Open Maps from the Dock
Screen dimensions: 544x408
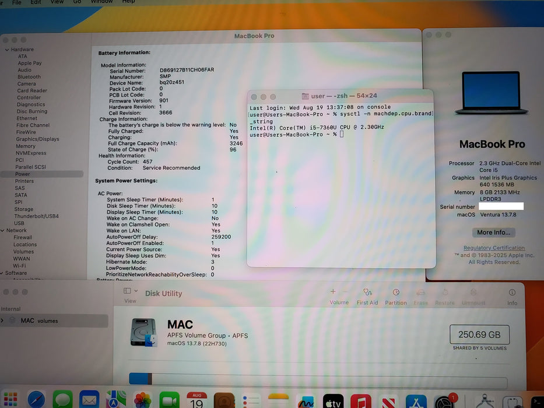coord(116,400)
